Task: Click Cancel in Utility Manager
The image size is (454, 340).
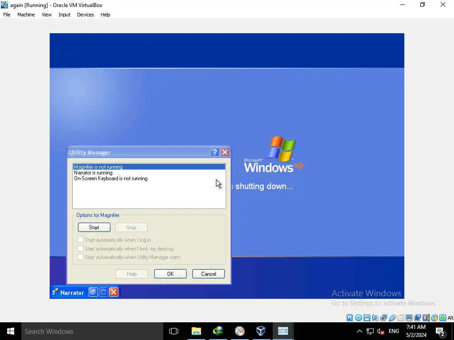Action: (208, 274)
